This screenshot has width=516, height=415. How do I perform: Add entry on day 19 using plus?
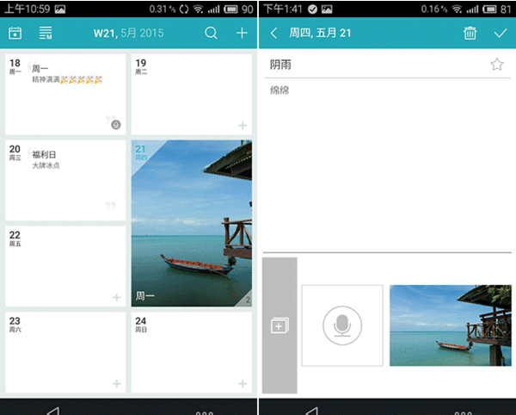(x=243, y=126)
